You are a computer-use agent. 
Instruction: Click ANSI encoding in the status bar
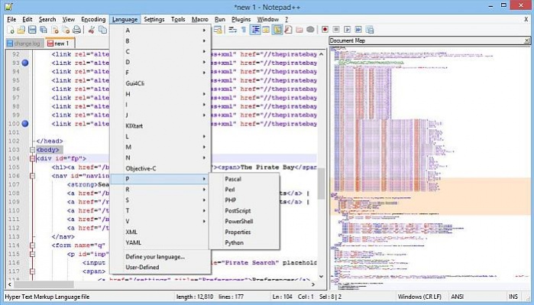coord(458,297)
